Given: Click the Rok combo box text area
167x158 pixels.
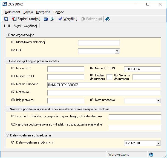Looking at the screenshot, I should tap(97, 51).
